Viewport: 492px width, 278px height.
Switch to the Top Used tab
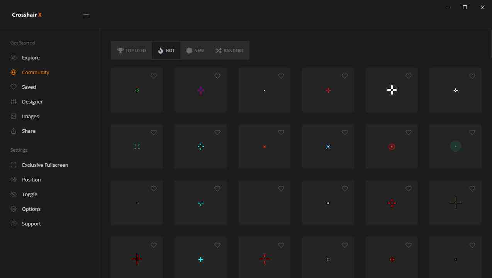131,51
